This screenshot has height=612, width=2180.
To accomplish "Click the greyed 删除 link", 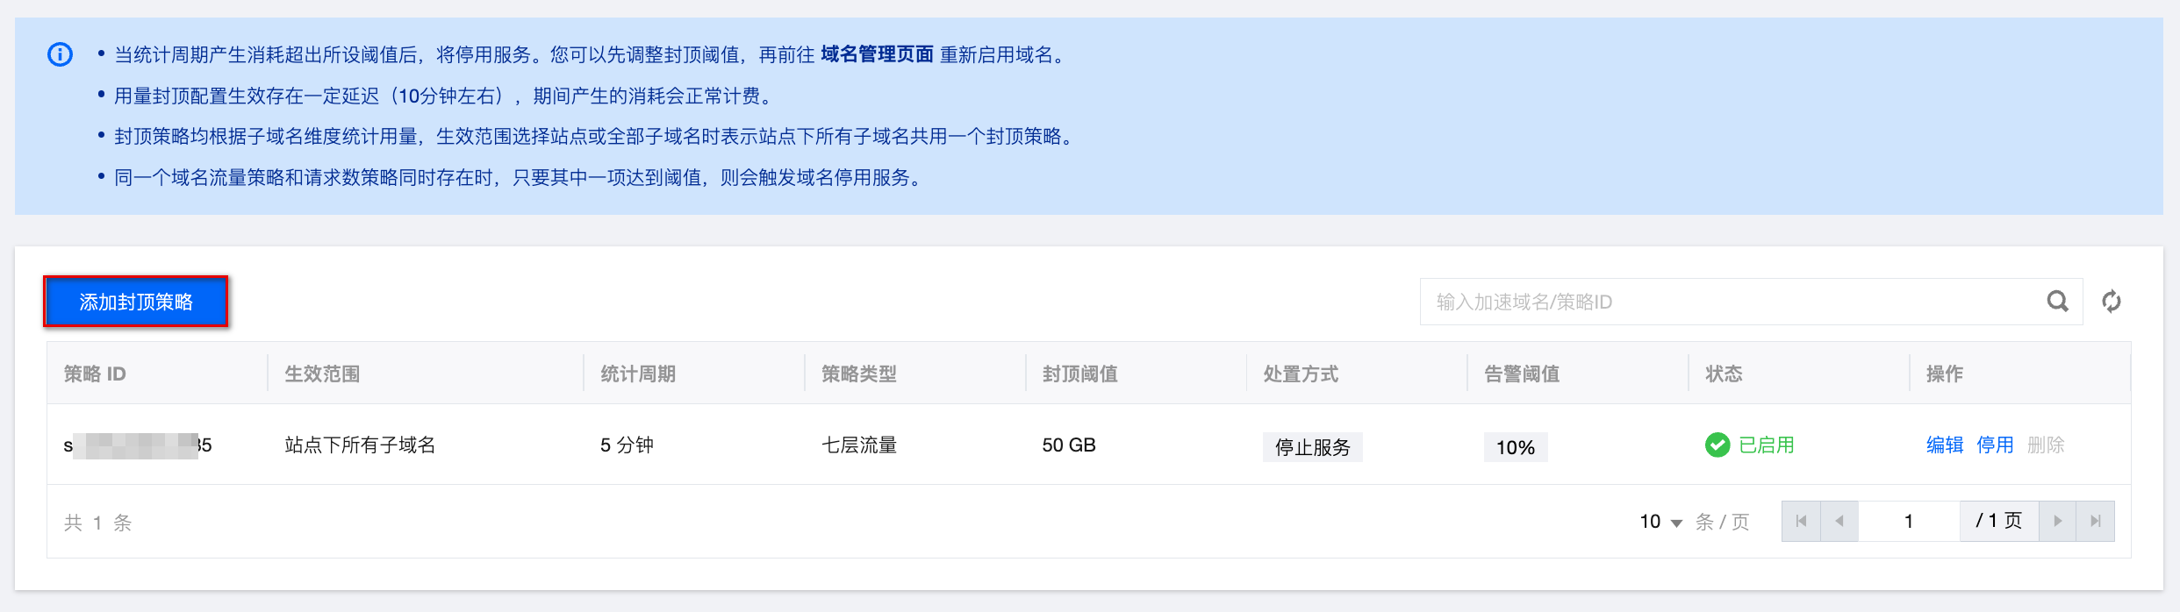I will click(x=2046, y=445).
